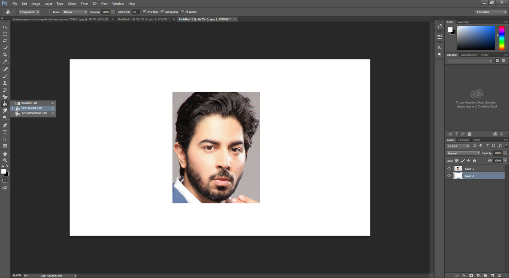The image size is (509, 278).
Task: Enable the All Layers checkbox
Action: 183,12
